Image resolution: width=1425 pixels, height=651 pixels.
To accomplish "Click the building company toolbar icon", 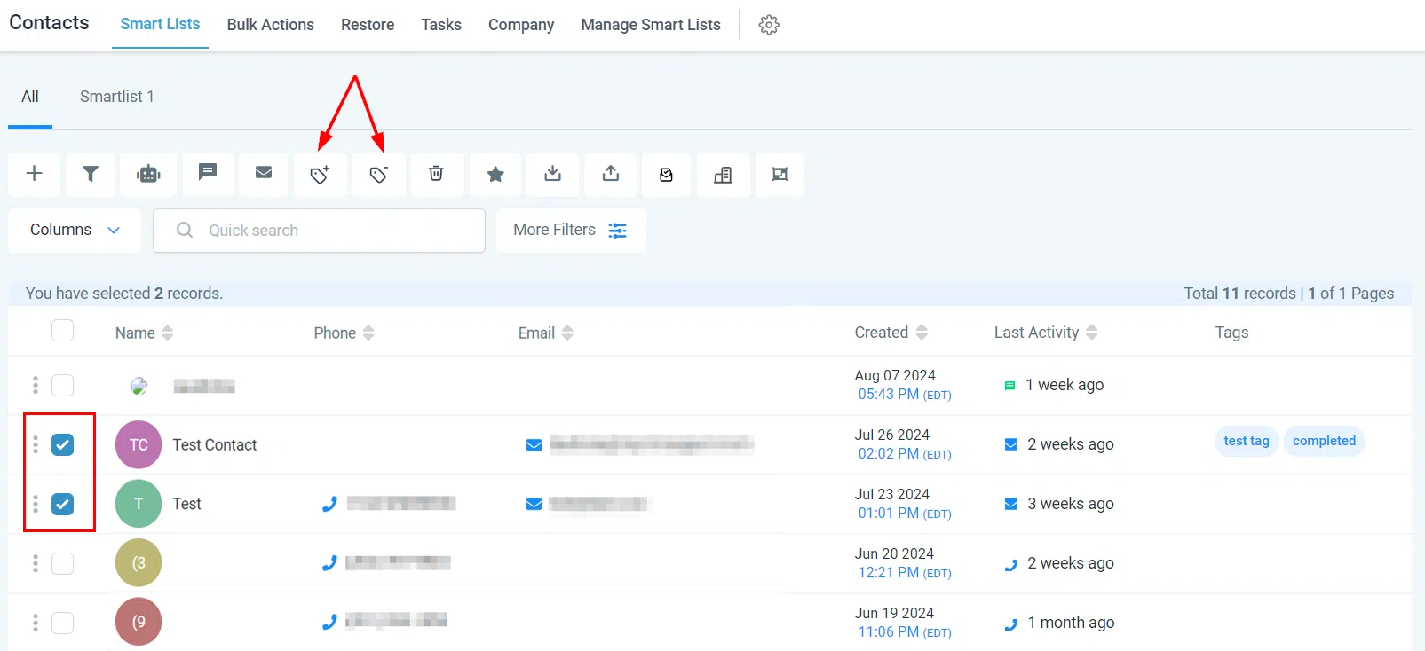I will coord(723,175).
